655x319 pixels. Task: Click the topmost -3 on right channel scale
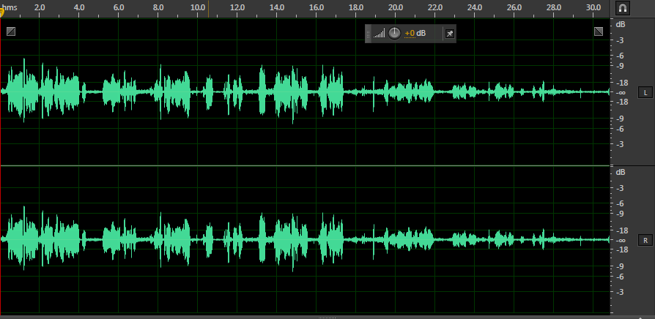click(x=621, y=188)
